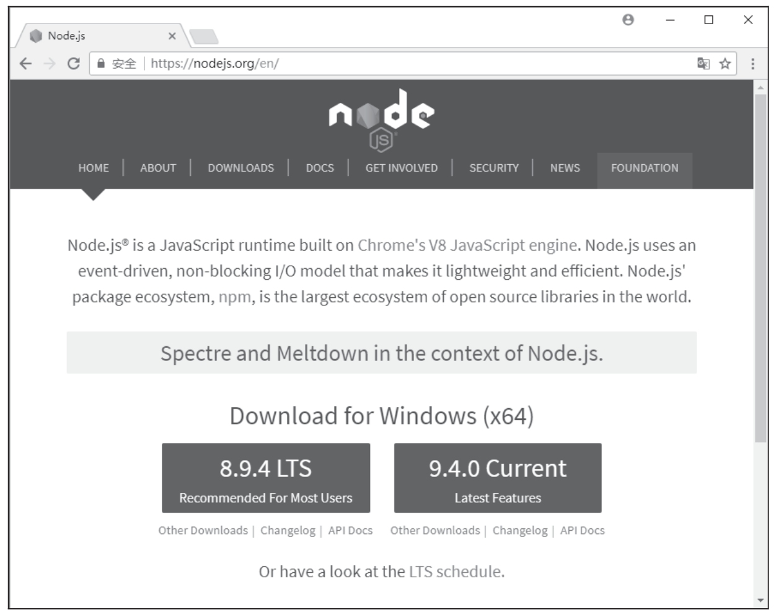Screen dimensions: 776x615
Task: Click the "Download for Windows (x64)" heading
Action: pos(382,416)
